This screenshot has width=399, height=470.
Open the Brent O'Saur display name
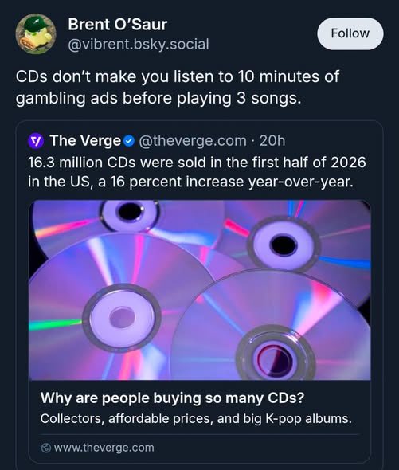click(118, 24)
